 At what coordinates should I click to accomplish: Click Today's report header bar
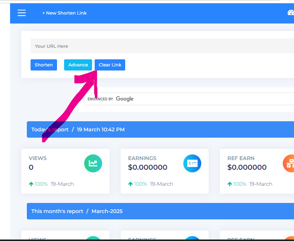[x=160, y=129]
